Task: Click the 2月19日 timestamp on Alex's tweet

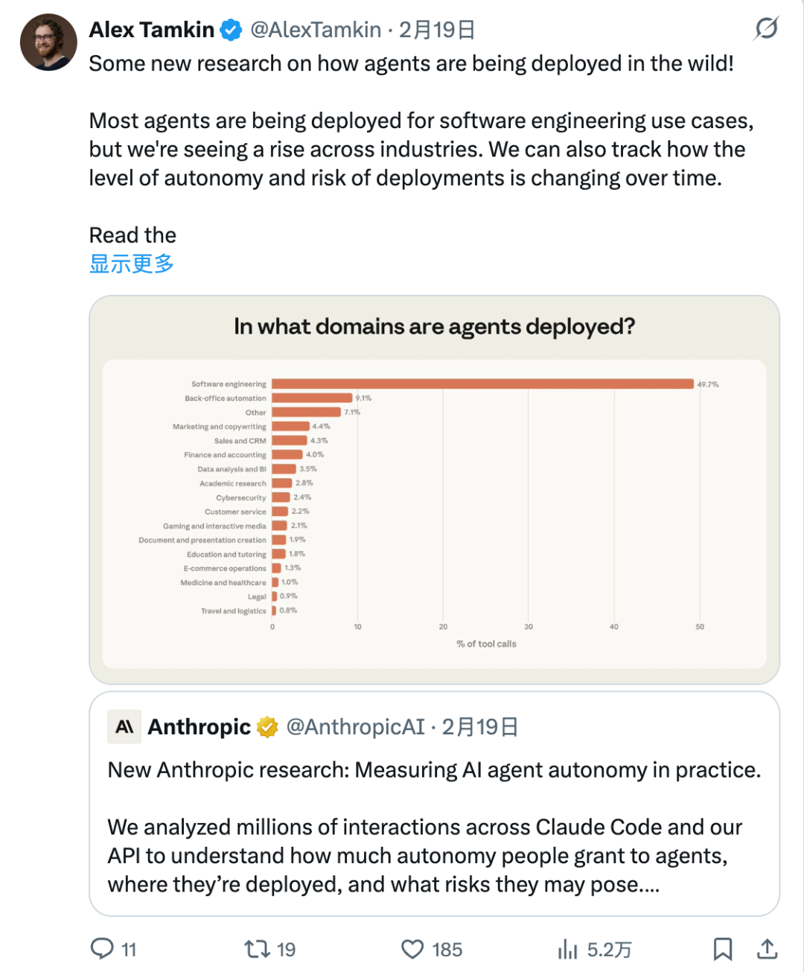Action: click(437, 30)
